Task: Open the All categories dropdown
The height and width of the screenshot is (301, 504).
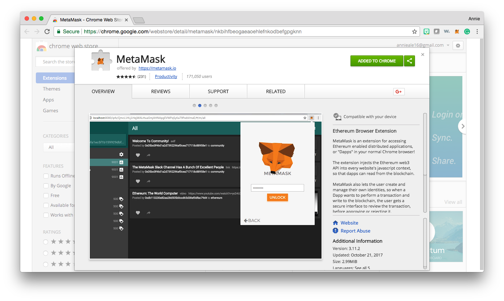Action: (59, 147)
